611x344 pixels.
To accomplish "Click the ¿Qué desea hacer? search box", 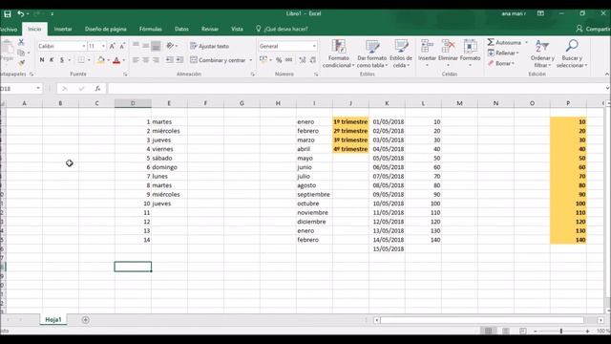I will 283,29.
